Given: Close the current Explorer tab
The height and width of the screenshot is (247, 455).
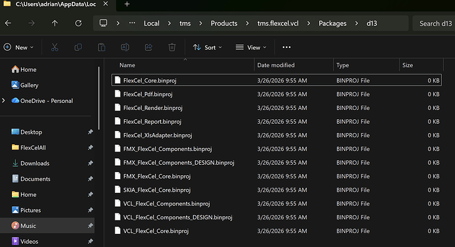Looking at the screenshot, I should coord(106,4).
